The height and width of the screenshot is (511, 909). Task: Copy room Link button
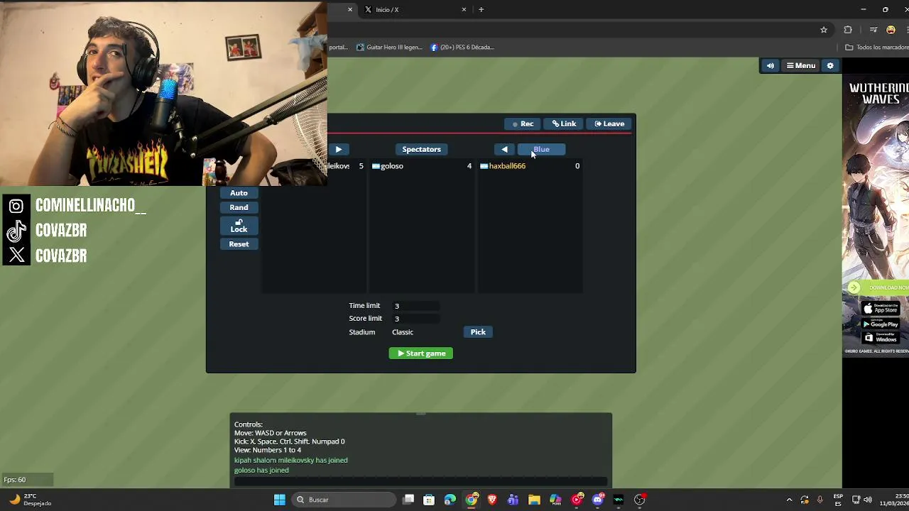tap(565, 123)
